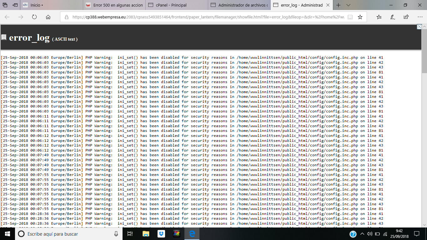Set these tabs aside
The image size is (427, 240).
coord(15,5)
